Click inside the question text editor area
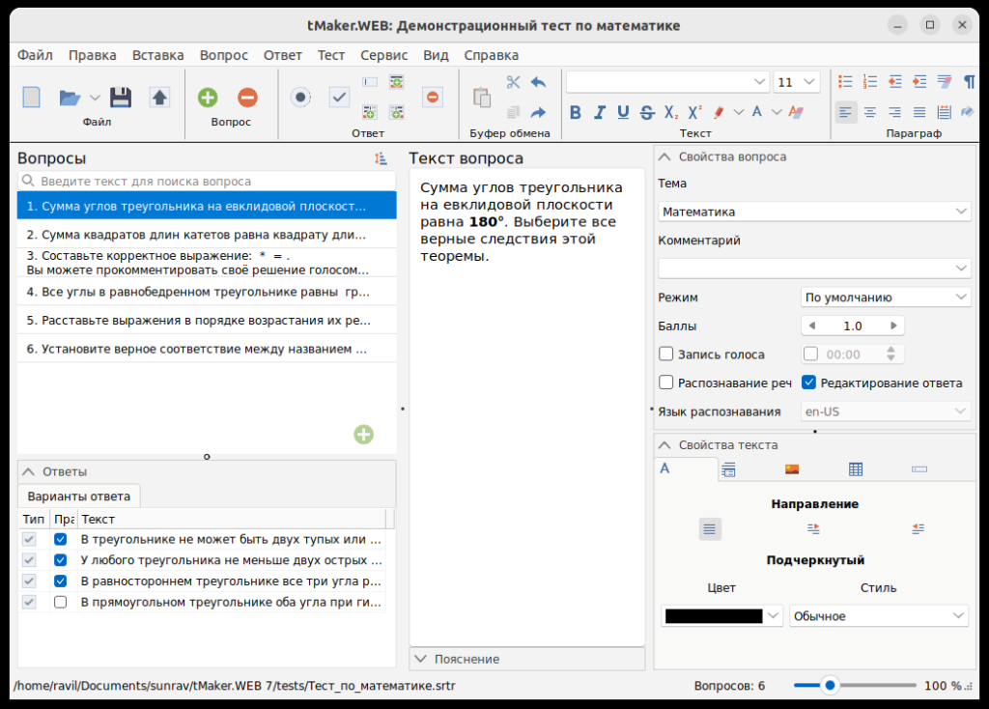The width and height of the screenshot is (989, 709). [x=527, y=407]
